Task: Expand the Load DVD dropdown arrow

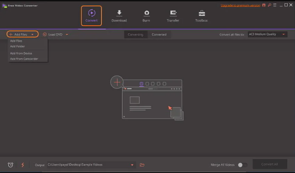Action: click(x=67, y=35)
